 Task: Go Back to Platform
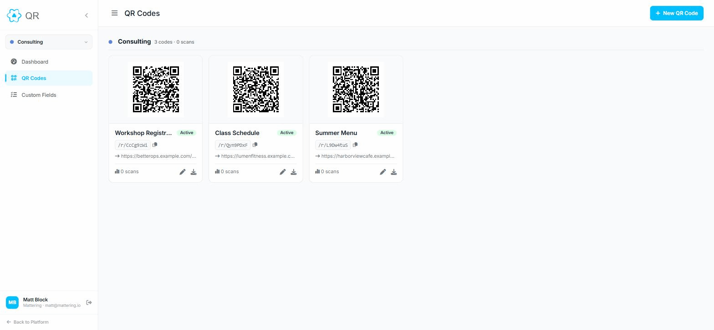pos(28,322)
